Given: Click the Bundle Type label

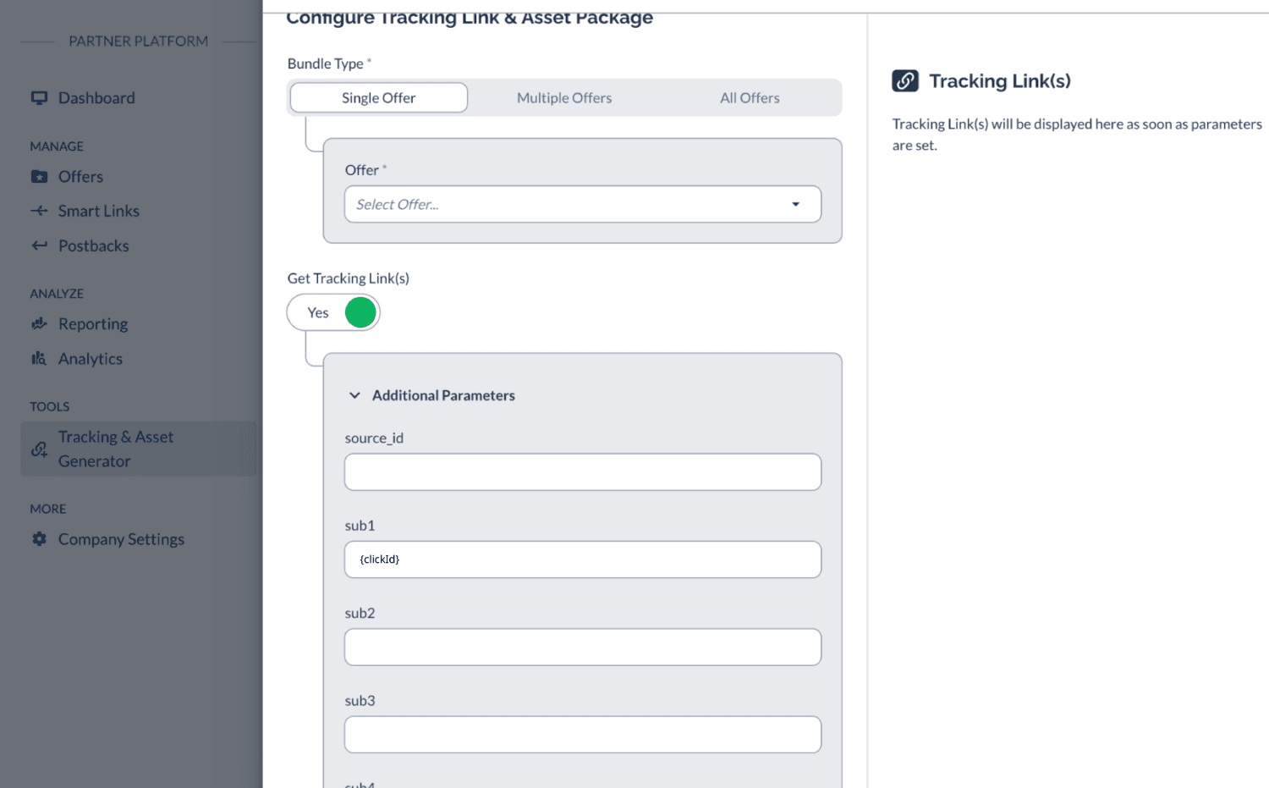Looking at the screenshot, I should click(x=325, y=63).
